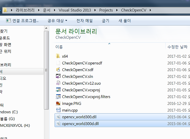190x139 pixels.
Task: Create a new folder with 새 폴더
Action: coord(125,21)
